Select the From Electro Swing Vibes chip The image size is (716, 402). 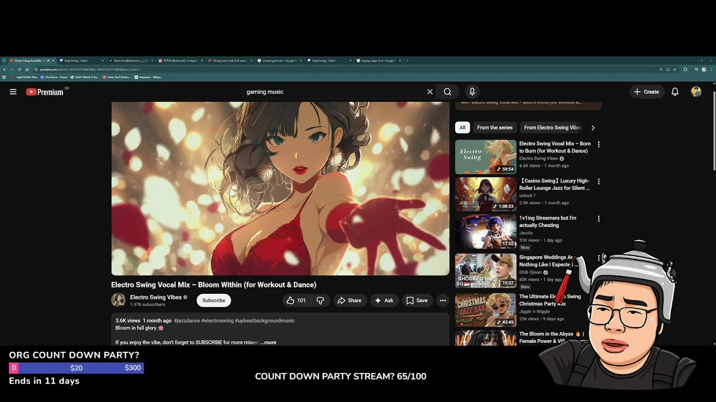[x=553, y=127]
